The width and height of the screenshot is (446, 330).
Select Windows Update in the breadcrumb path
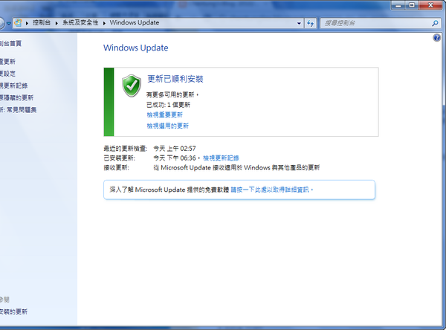[x=135, y=23]
